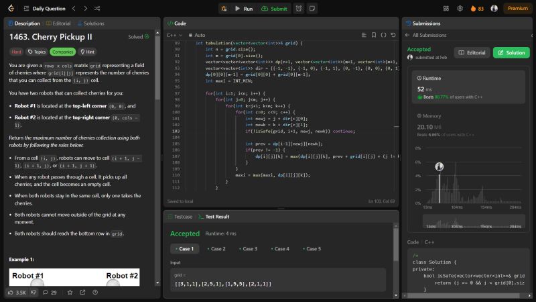
Task: Open the timer alarm clock icon
Action: [x=299, y=9]
